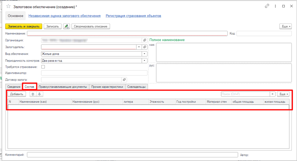
Task: Expand Вид обеспечения dropdown
Action: (x=144, y=54)
